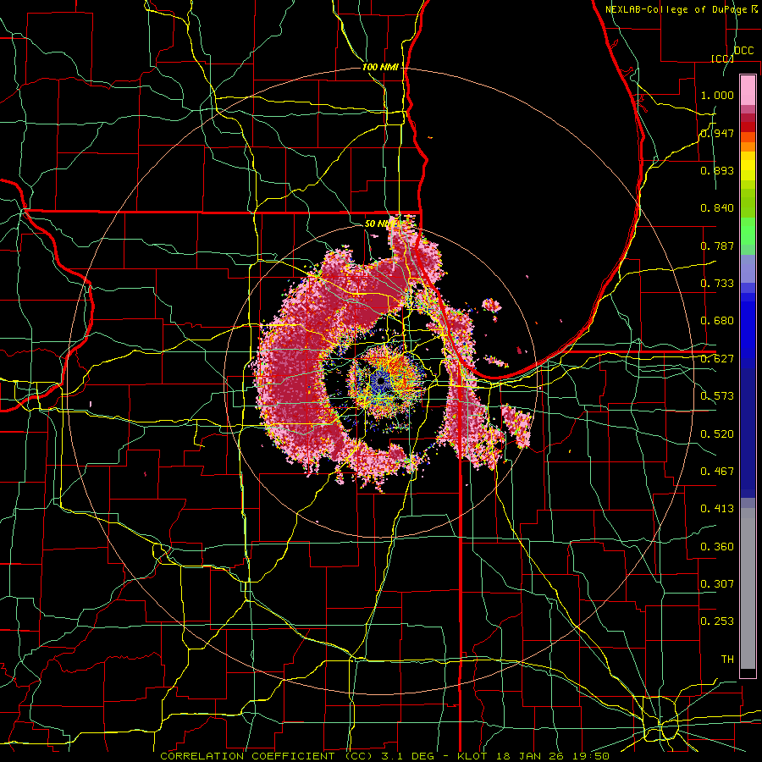Click the [CC] units label
This screenshot has height=762, width=762.
pos(721,58)
